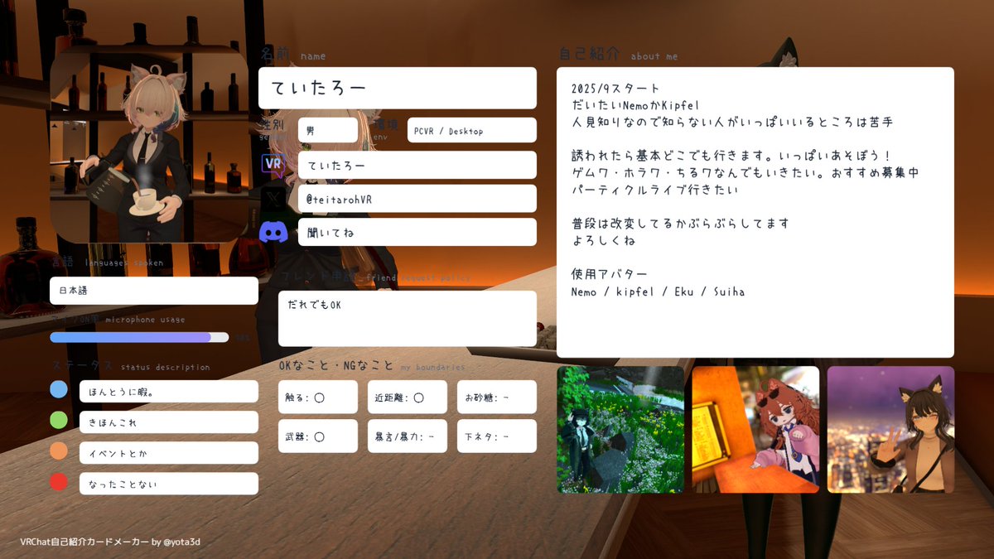Click the VRChat VR logo icon
Image resolution: width=994 pixels, height=559 pixels.
(x=273, y=164)
